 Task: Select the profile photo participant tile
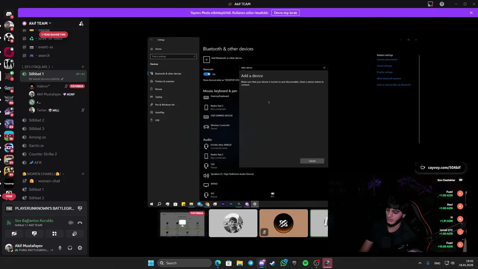(233, 223)
